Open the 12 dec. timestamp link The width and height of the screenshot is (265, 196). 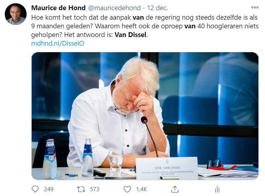(x=157, y=8)
